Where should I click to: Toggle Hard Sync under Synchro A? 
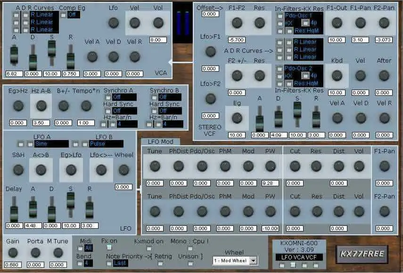coord(108,111)
